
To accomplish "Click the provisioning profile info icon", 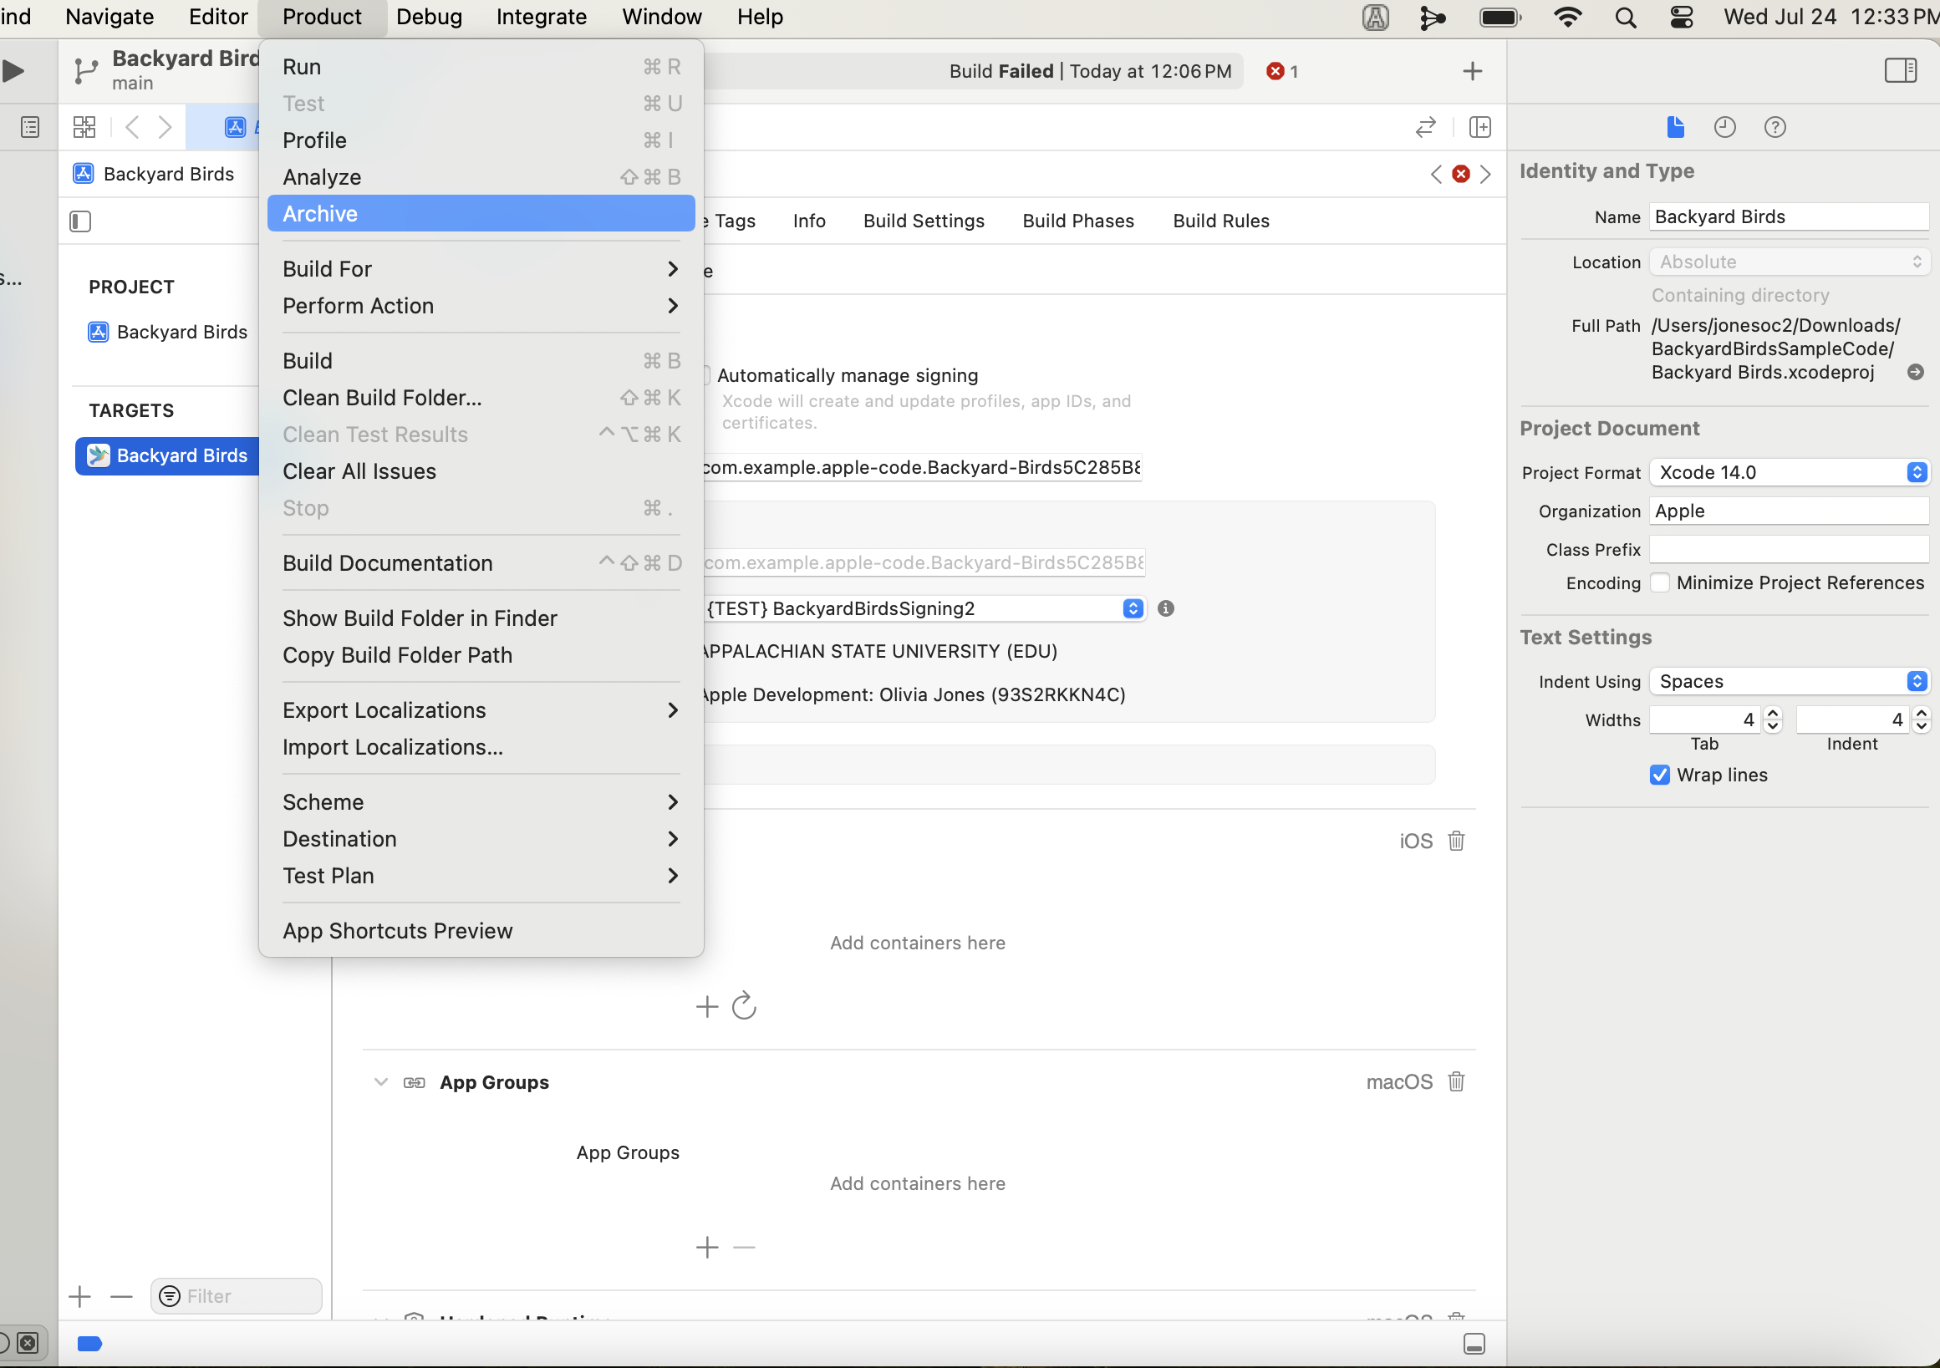I will click(1165, 608).
